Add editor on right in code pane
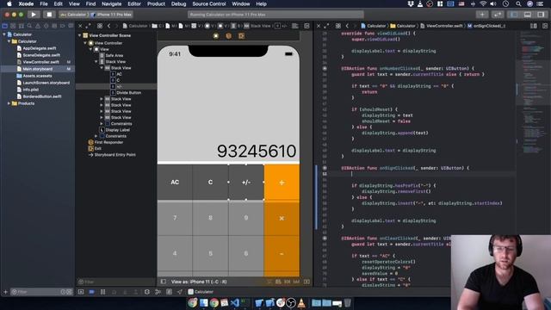Image resolution: width=551 pixels, height=310 pixels. [545, 26]
